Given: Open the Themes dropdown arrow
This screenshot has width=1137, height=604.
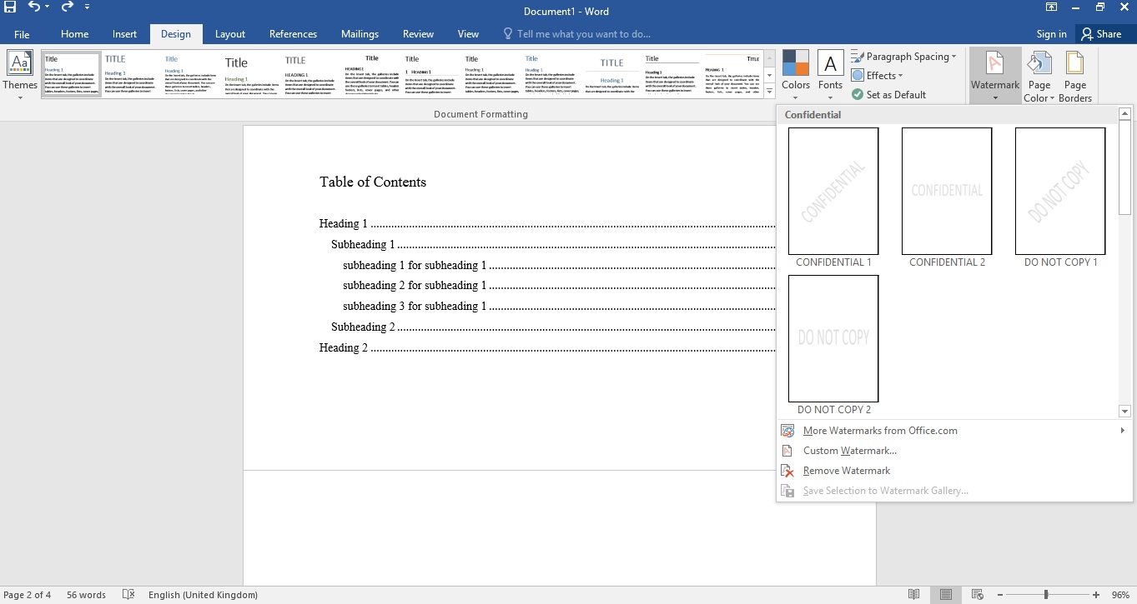Looking at the screenshot, I should tap(20, 97).
